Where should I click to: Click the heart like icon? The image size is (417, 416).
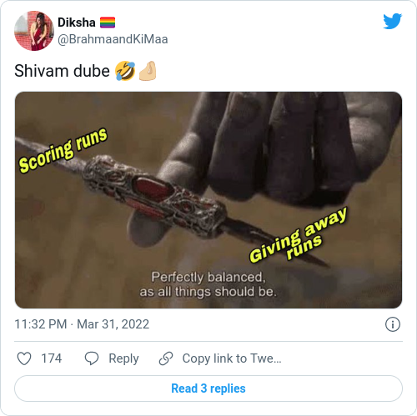coord(24,358)
